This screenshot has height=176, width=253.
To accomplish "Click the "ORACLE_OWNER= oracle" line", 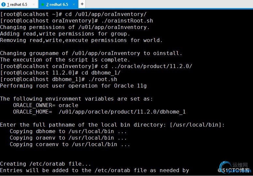I will click(x=46, y=105).
